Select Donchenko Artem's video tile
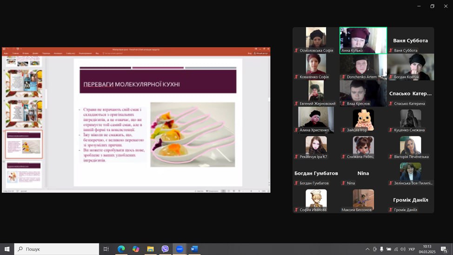 point(363,67)
